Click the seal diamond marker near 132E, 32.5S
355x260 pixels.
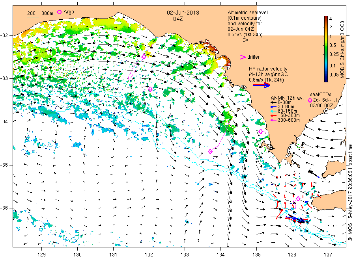click(144, 56)
